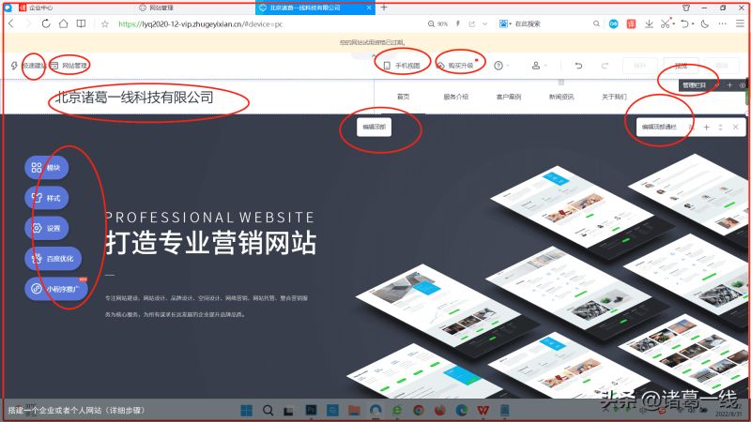Open the 客户案例 navigation item

[x=509, y=97]
